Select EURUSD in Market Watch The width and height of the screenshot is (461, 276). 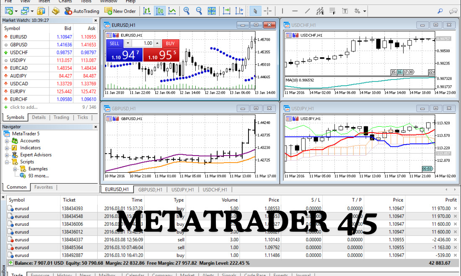(x=50, y=37)
